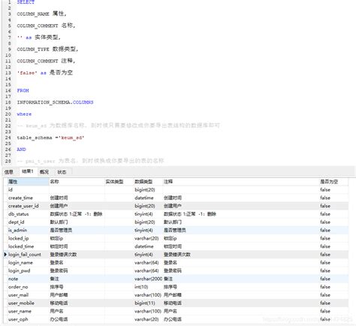Image resolution: width=356 pixels, height=326 pixels.
Task: Click 名称 cell '是否管理员' in is_admin row
Action: pyautogui.click(x=61, y=230)
